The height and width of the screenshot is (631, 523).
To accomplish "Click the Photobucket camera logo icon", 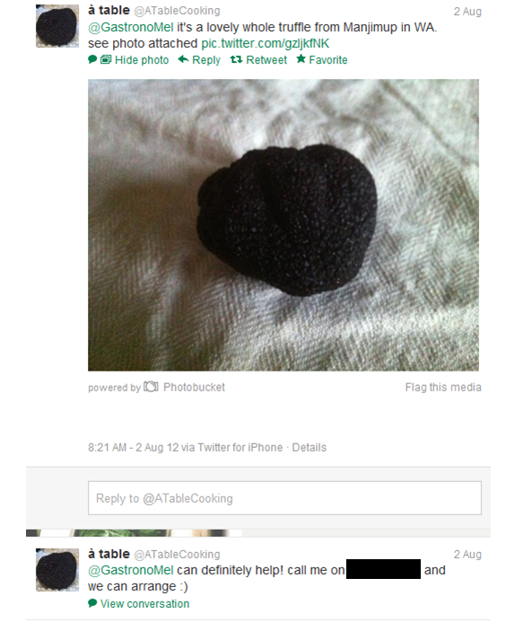I will pyautogui.click(x=151, y=387).
